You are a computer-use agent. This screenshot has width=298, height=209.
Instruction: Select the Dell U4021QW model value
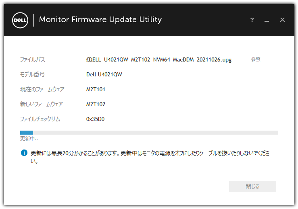pyautogui.click(x=104, y=74)
